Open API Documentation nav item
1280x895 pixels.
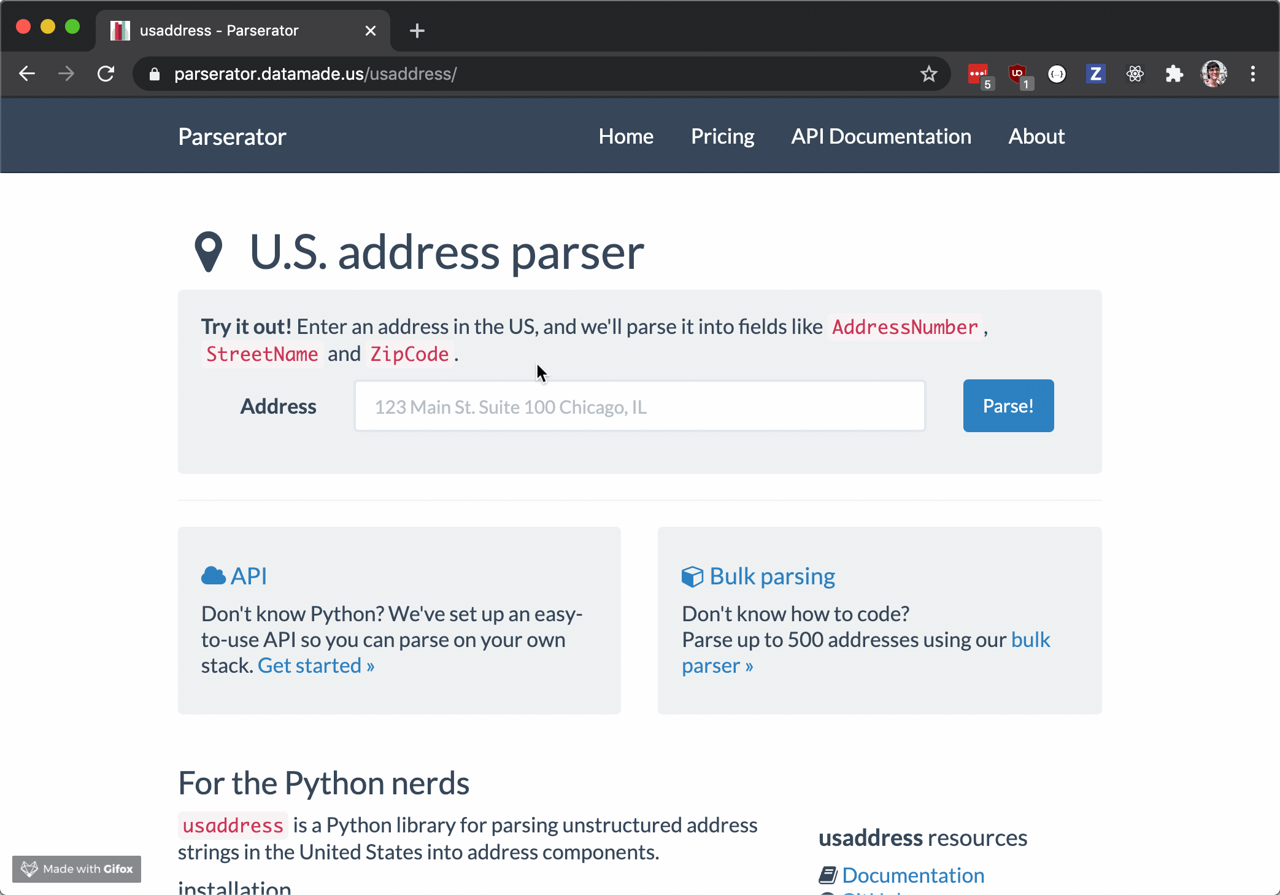[x=881, y=136]
